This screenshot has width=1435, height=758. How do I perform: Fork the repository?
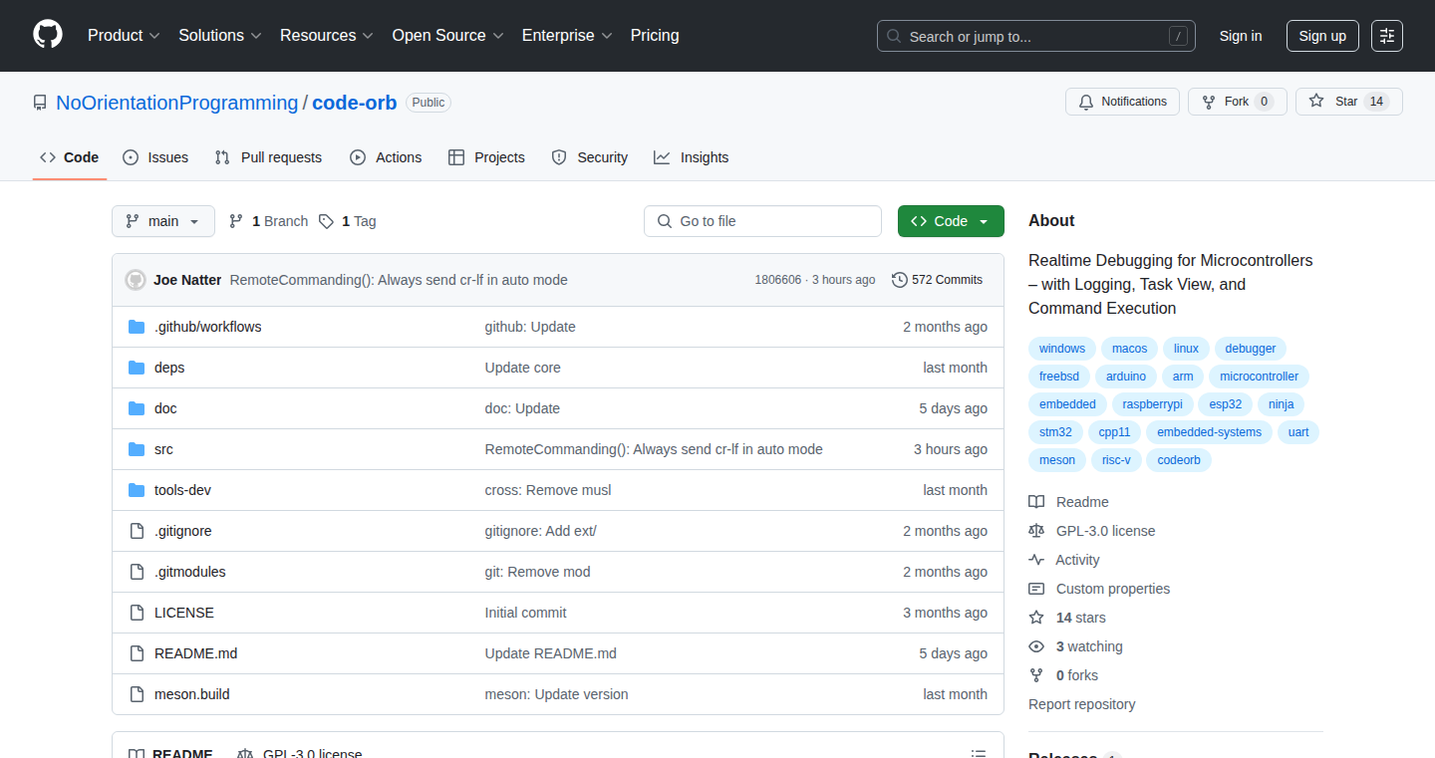pos(1237,102)
